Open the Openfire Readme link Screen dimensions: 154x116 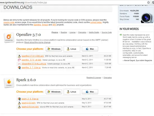point(64,32)
